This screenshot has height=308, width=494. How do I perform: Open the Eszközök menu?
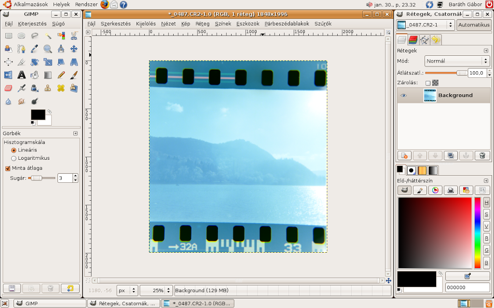(x=248, y=24)
